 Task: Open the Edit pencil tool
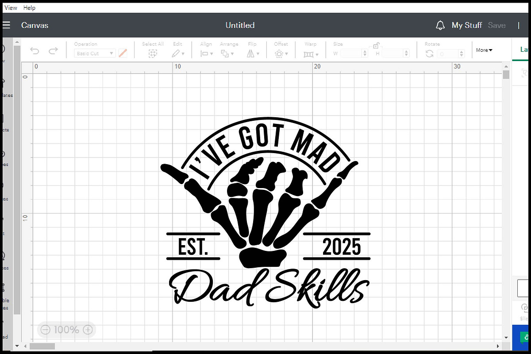point(176,54)
